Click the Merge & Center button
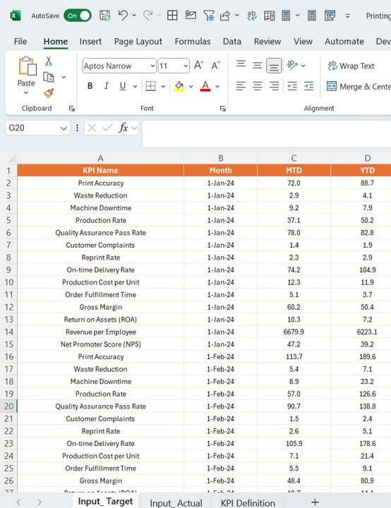Image resolution: width=391 pixels, height=508 pixels. 359,87
